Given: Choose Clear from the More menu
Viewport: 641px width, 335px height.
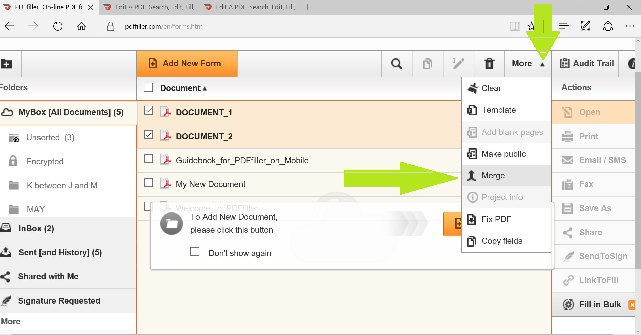Looking at the screenshot, I should coord(506,88).
